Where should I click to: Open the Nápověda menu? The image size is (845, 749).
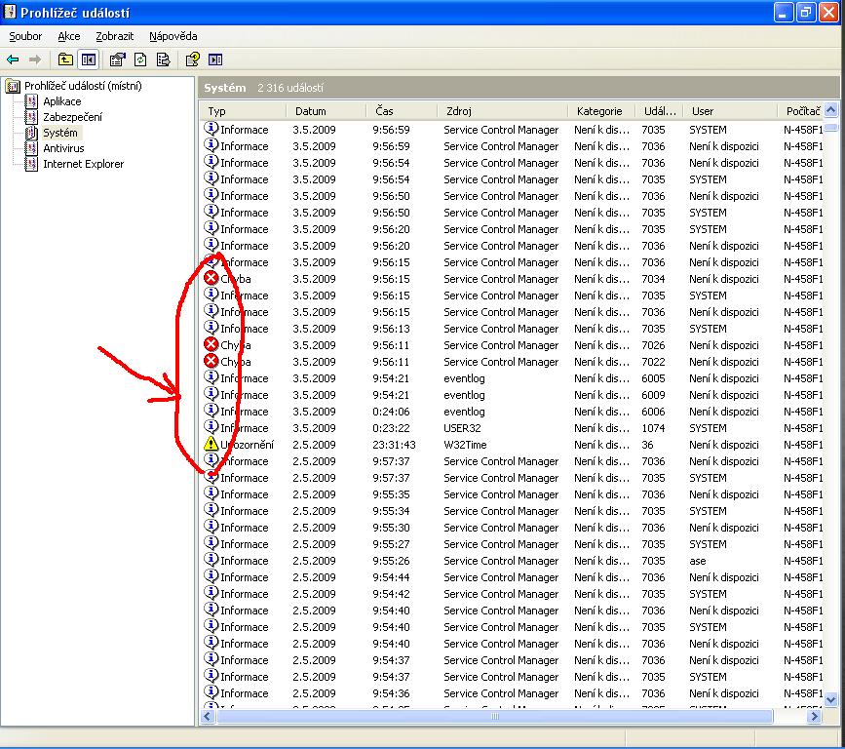pos(173,36)
